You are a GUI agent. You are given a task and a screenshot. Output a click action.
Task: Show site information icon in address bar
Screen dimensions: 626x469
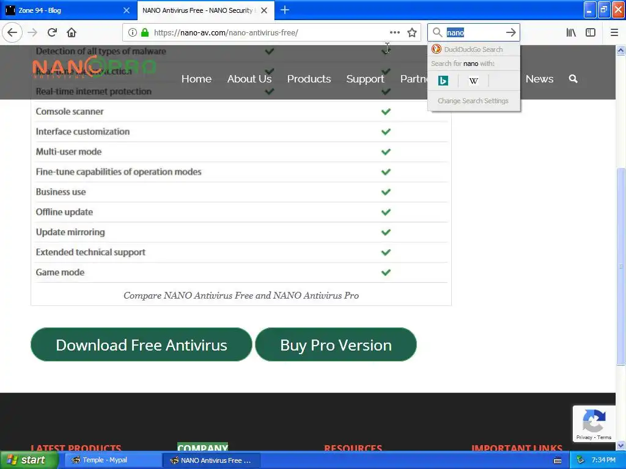click(x=133, y=32)
